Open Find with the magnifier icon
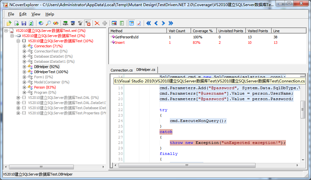 48,24
